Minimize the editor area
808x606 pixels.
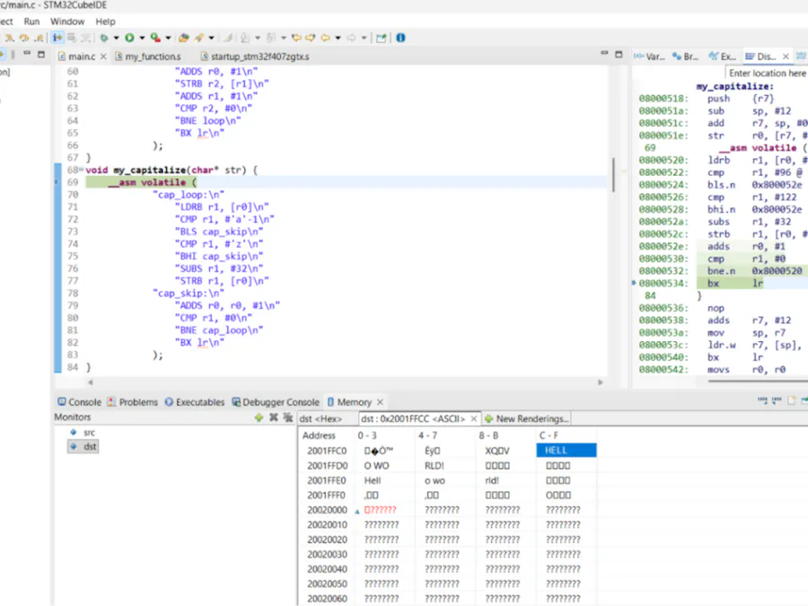point(604,54)
